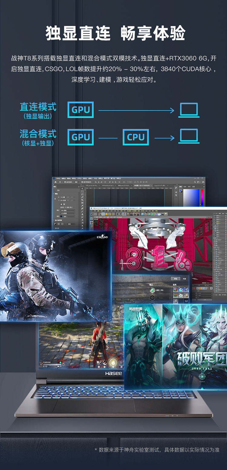227x470 pixels.
Task: Toggle the Z axis lock in Cinema 4D
Action: (x=124, y=214)
